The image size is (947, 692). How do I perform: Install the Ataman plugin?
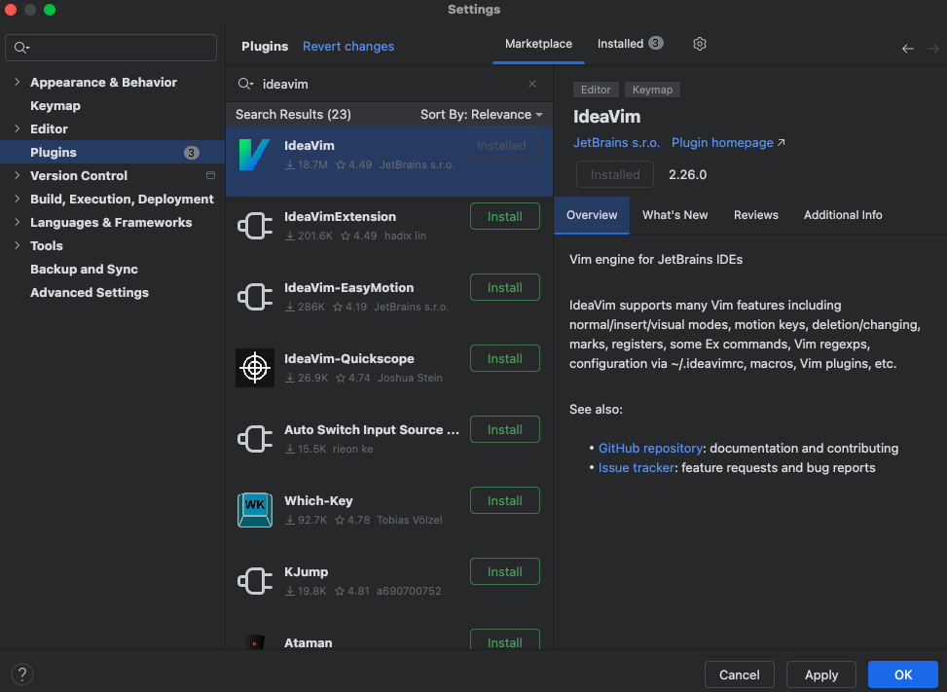click(505, 641)
